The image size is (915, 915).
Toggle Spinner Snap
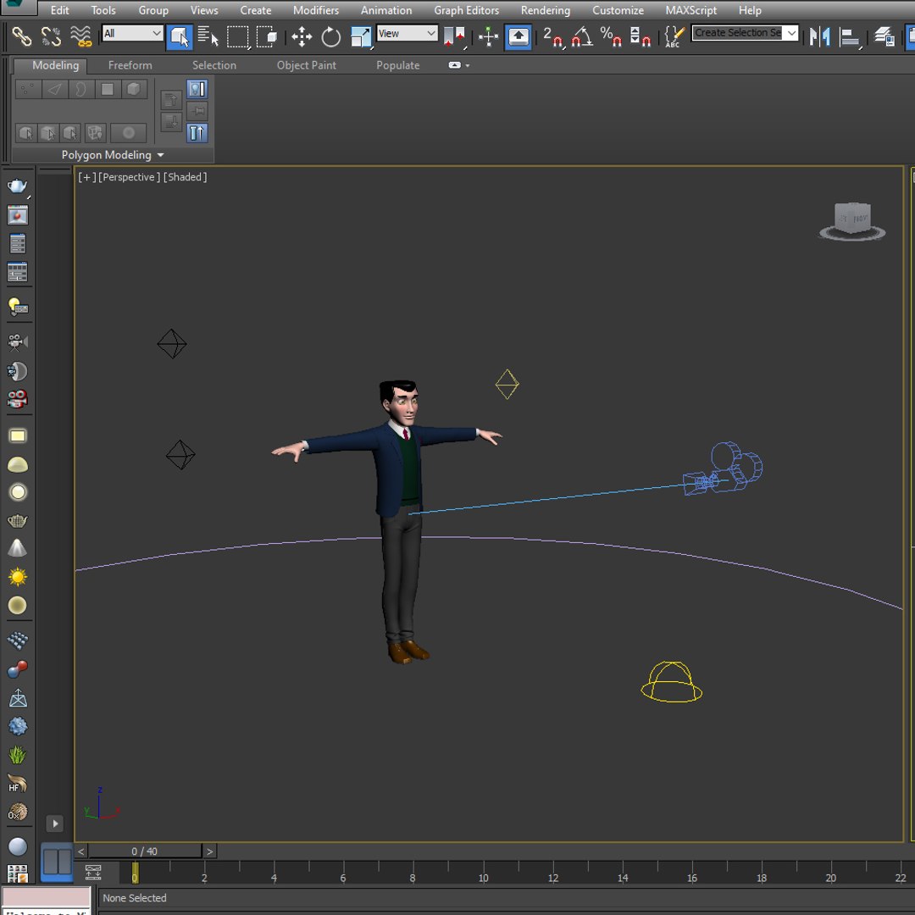coord(640,36)
